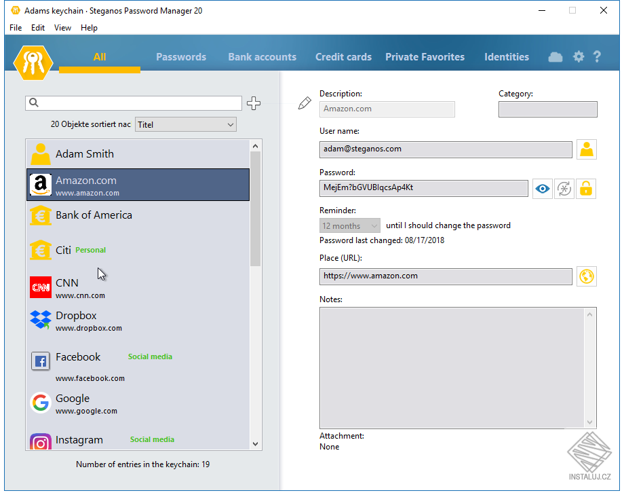
Task: Open cloud sync settings
Action: (555, 57)
